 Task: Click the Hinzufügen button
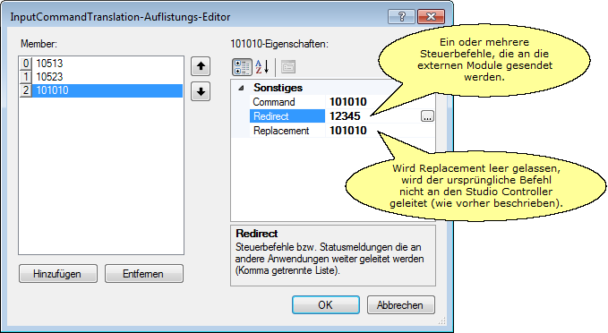click(x=58, y=274)
